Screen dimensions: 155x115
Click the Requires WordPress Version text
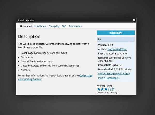coord(114,59)
